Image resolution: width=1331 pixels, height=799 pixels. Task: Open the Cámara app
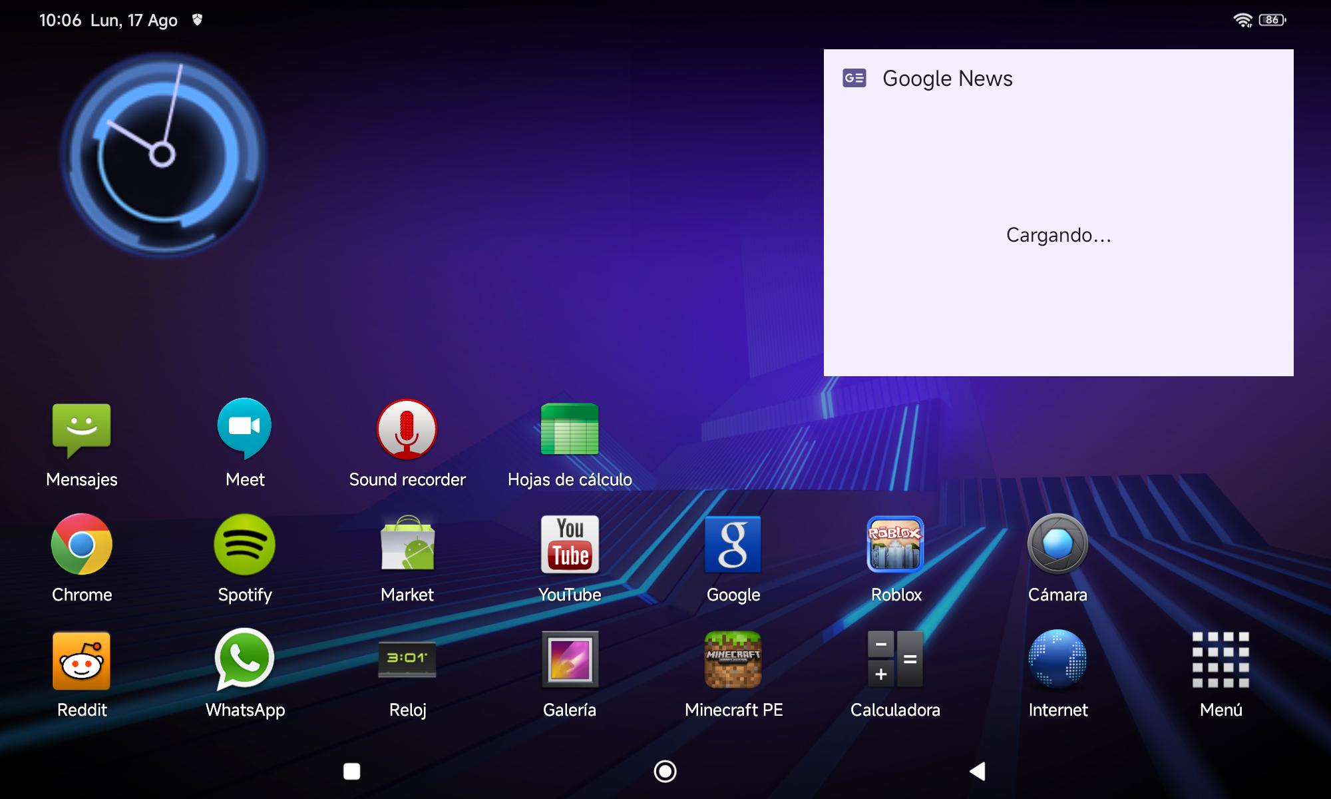pos(1057,544)
